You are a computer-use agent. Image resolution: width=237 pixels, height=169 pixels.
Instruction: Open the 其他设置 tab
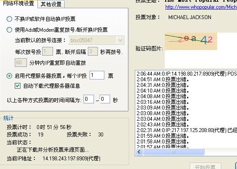[51, 4]
